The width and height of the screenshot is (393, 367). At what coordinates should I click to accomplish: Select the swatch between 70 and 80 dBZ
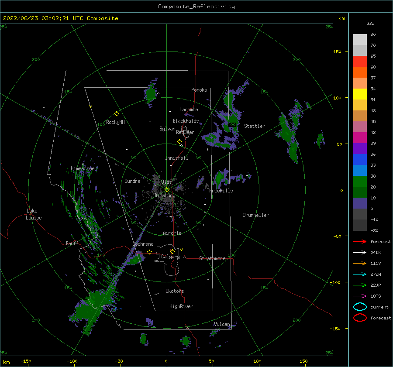pyautogui.click(x=360, y=40)
